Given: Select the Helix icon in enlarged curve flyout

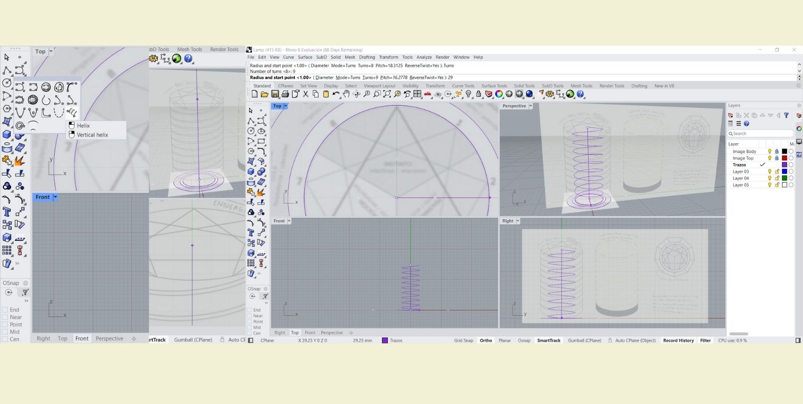Looking at the screenshot, I should tap(72, 113).
